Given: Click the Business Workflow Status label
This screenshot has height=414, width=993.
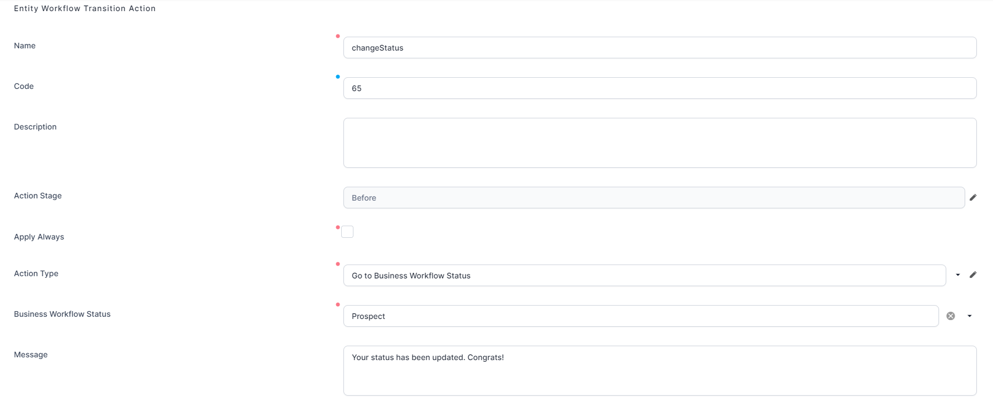Looking at the screenshot, I should click(x=62, y=314).
